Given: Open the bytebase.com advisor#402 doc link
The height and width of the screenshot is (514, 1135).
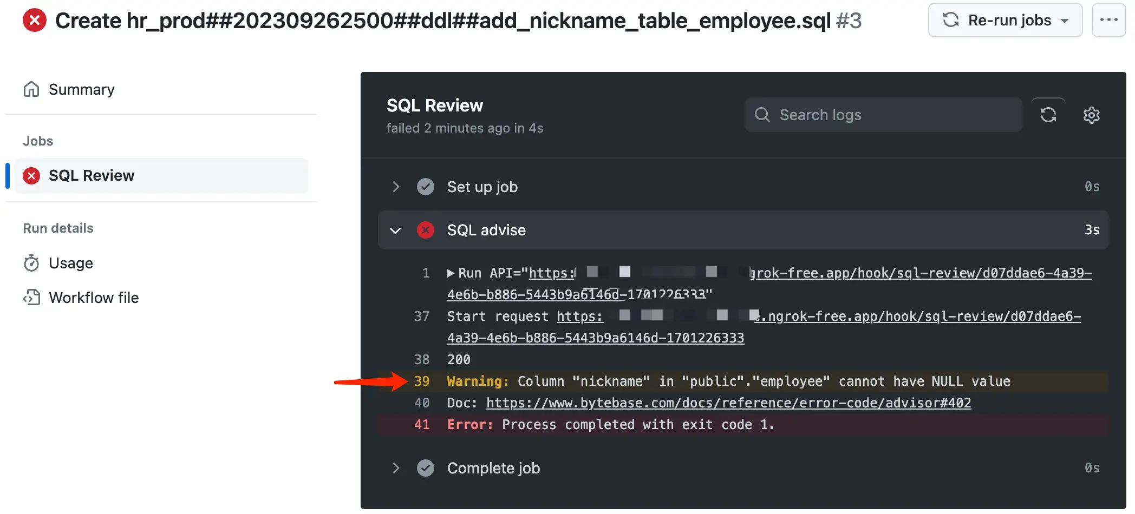Looking at the screenshot, I should tap(728, 403).
